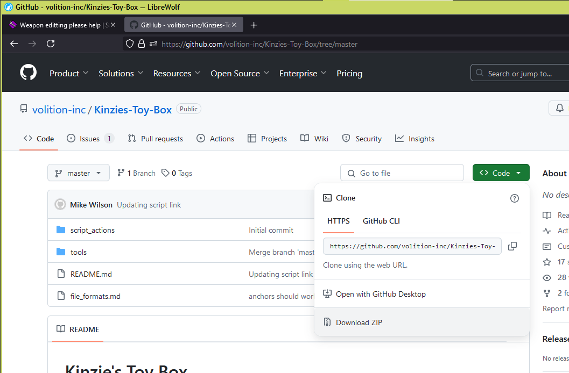Open the Actions tab
569x373 pixels.
click(x=215, y=139)
